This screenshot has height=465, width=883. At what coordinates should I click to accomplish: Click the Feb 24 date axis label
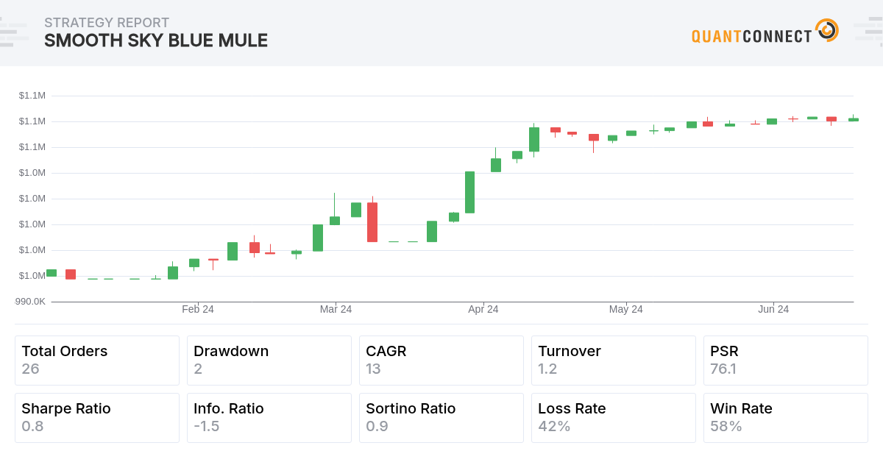(198, 309)
